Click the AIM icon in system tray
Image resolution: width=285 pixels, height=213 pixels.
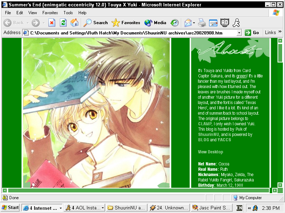pyautogui.click(x=255, y=208)
